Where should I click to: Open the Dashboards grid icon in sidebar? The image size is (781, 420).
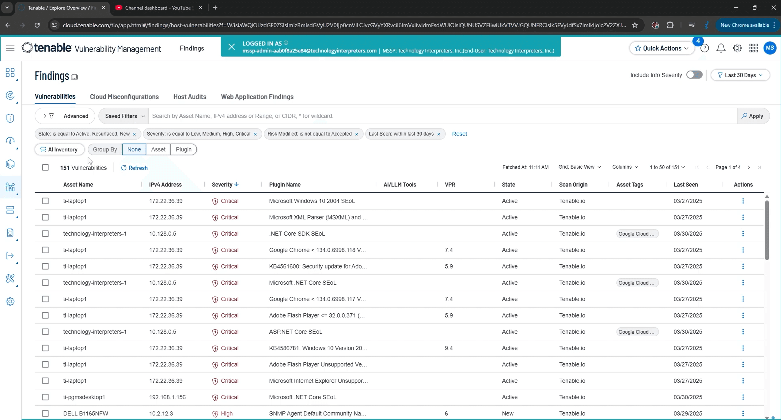coord(10,73)
